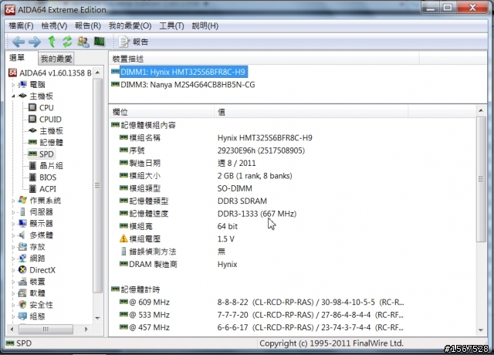Select 裝置 in the tree

(x=38, y=282)
